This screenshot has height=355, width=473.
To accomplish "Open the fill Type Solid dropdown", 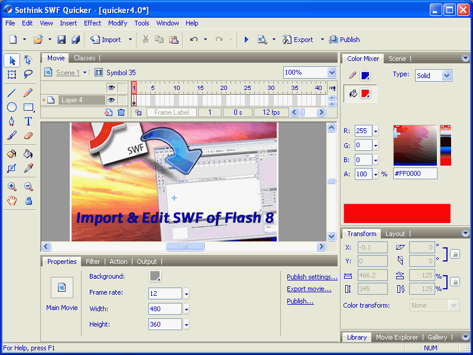I will (x=447, y=76).
